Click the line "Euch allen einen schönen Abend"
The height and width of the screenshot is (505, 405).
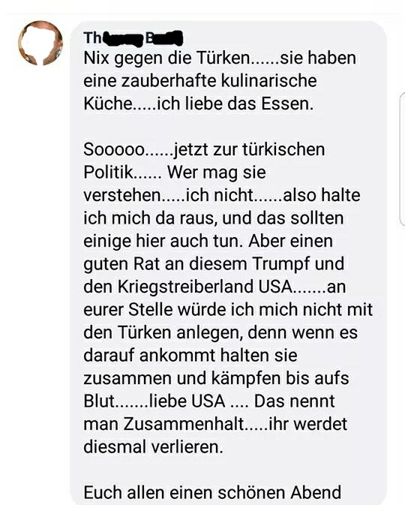[x=212, y=492]
